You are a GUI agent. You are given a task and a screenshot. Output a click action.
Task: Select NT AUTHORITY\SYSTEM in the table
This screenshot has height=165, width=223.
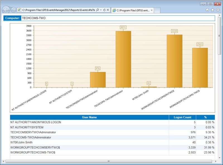point(27,127)
